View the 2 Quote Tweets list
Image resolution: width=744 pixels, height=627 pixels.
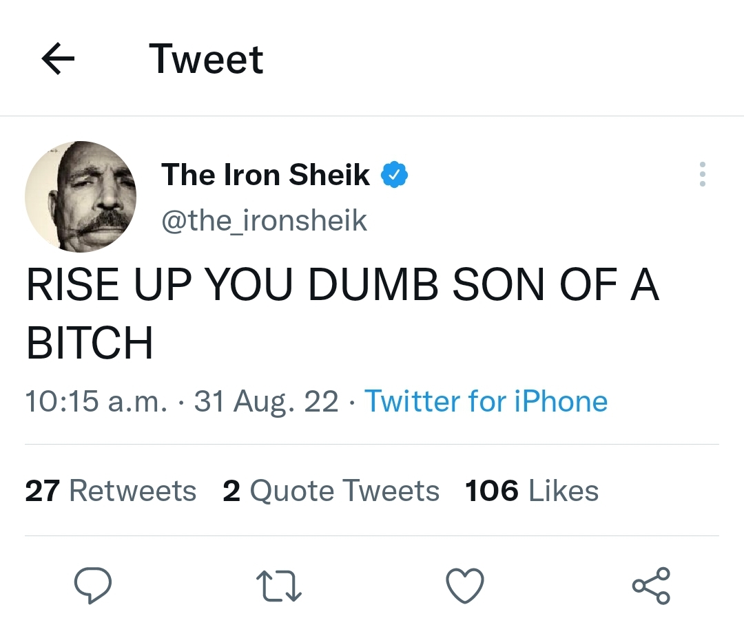point(331,491)
